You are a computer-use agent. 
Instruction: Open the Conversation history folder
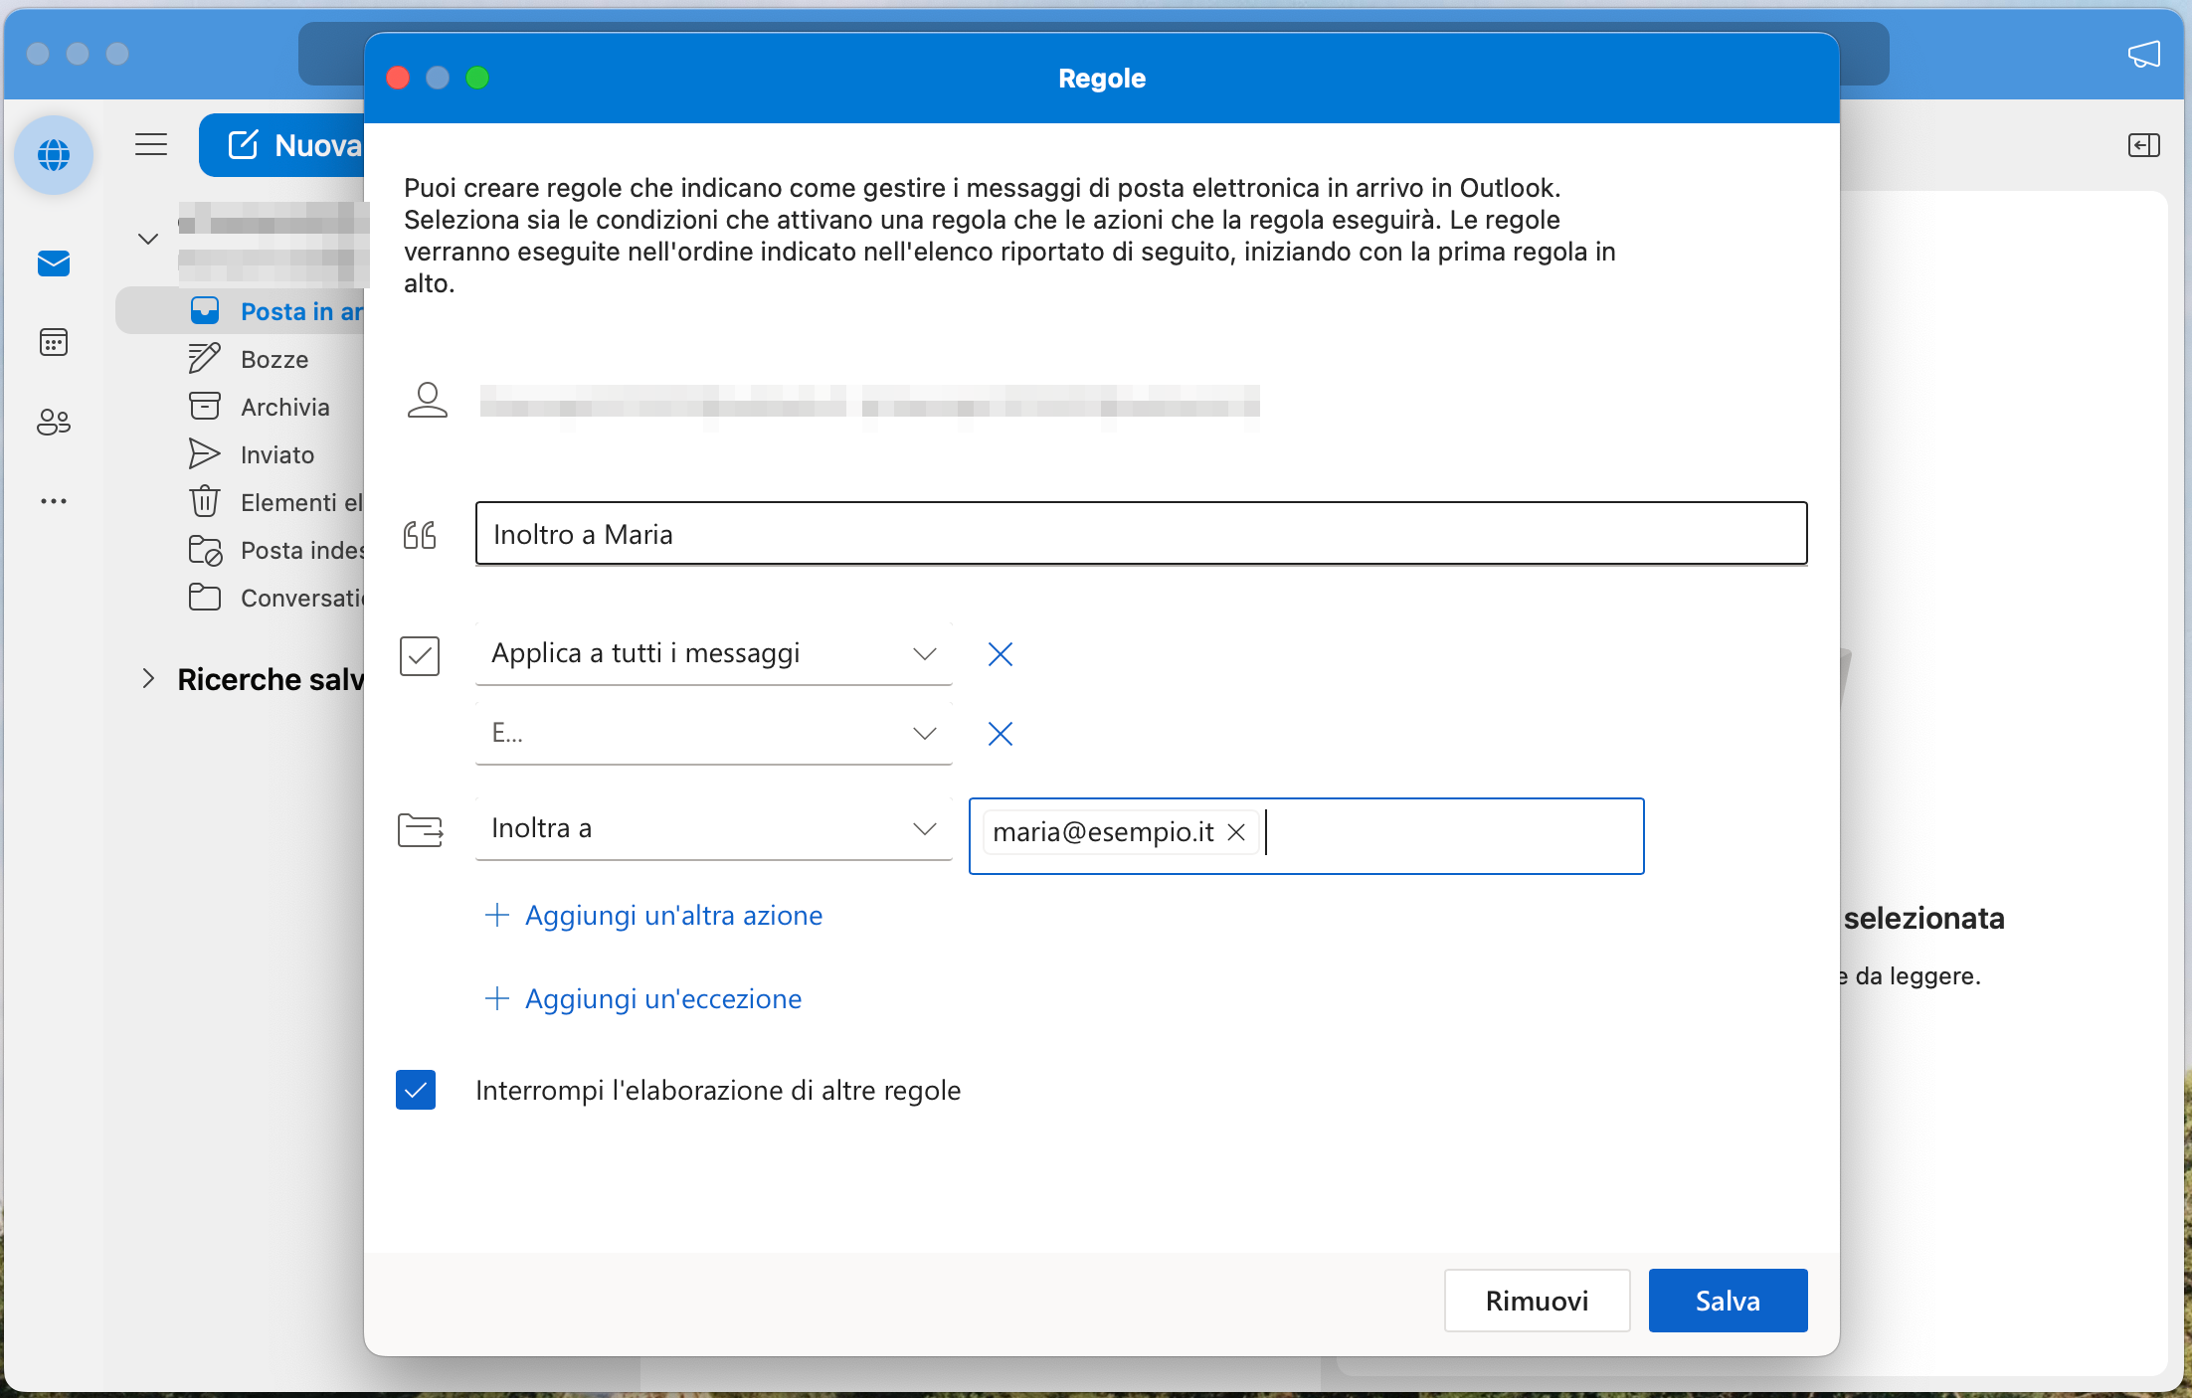(x=275, y=598)
